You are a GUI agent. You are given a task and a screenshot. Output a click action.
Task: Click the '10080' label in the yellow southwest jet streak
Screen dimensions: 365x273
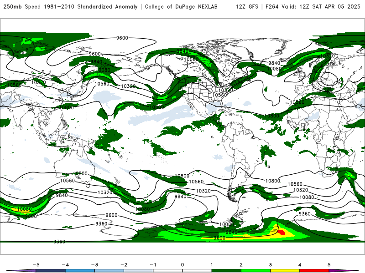pos(25,209)
